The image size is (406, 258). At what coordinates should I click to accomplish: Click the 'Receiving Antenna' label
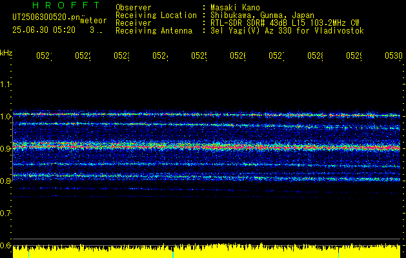click(x=154, y=31)
